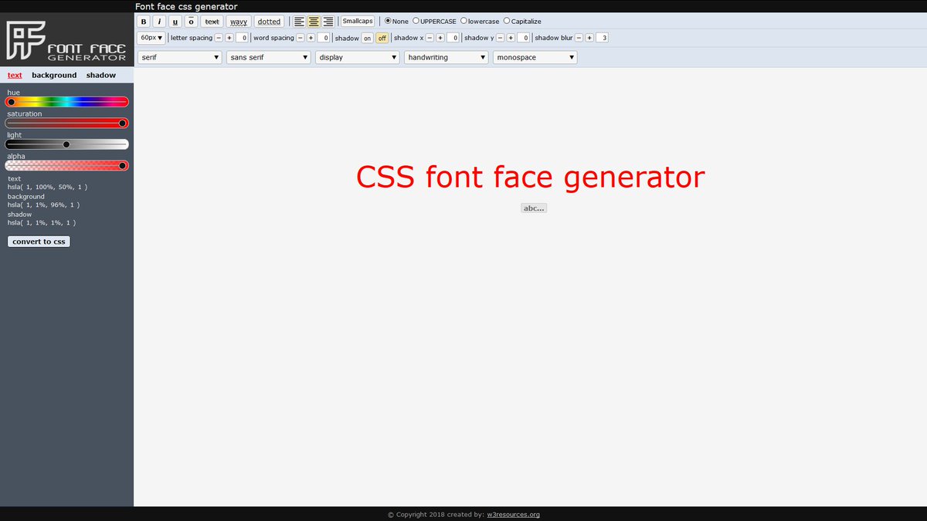Apply the overline text decoration

point(191,21)
